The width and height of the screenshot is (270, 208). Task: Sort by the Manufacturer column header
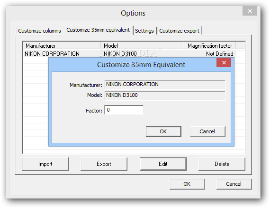(x=62, y=46)
